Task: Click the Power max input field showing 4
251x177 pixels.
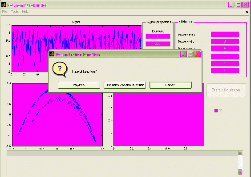Action: [225, 48]
